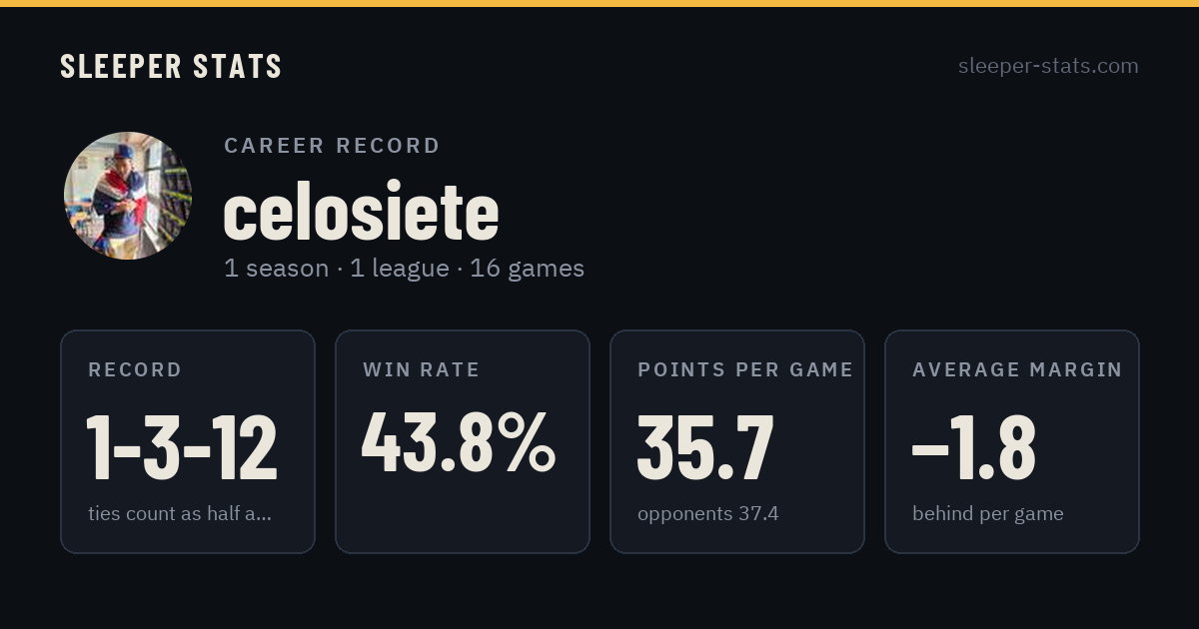Open the AVERAGE MARGIN stat card
This screenshot has width=1199, height=629.
(x=1012, y=441)
